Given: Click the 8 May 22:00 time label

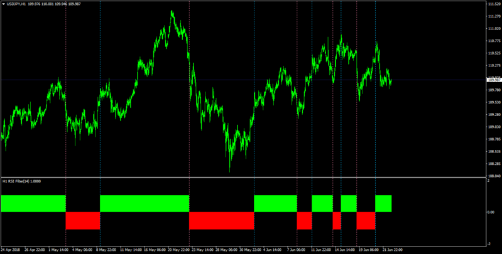Looking at the screenshot, I should pos(106,250).
